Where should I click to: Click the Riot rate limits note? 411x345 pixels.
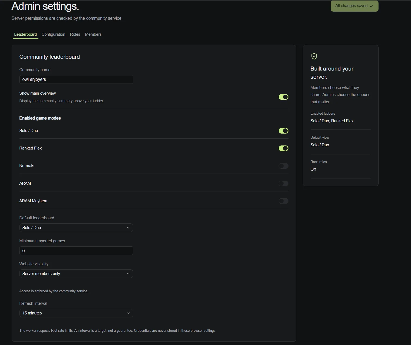(x=118, y=331)
